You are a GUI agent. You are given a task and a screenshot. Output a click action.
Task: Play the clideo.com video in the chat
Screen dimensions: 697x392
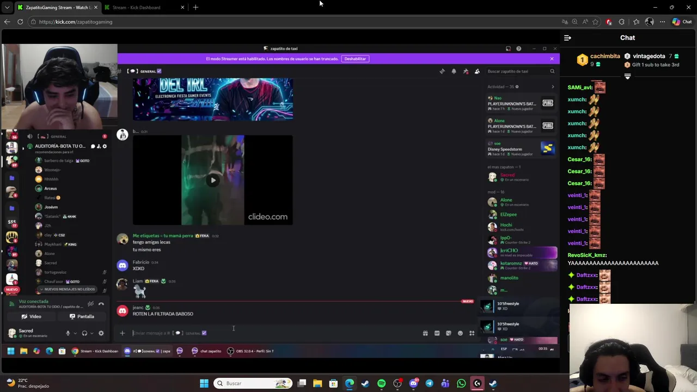213,180
